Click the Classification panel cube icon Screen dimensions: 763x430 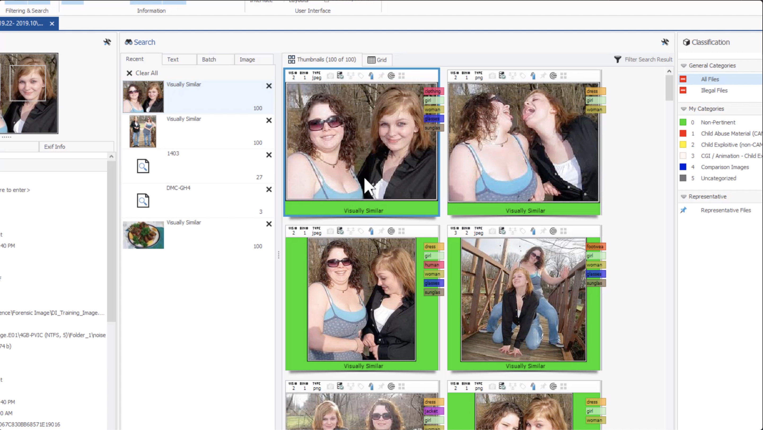[x=686, y=42]
